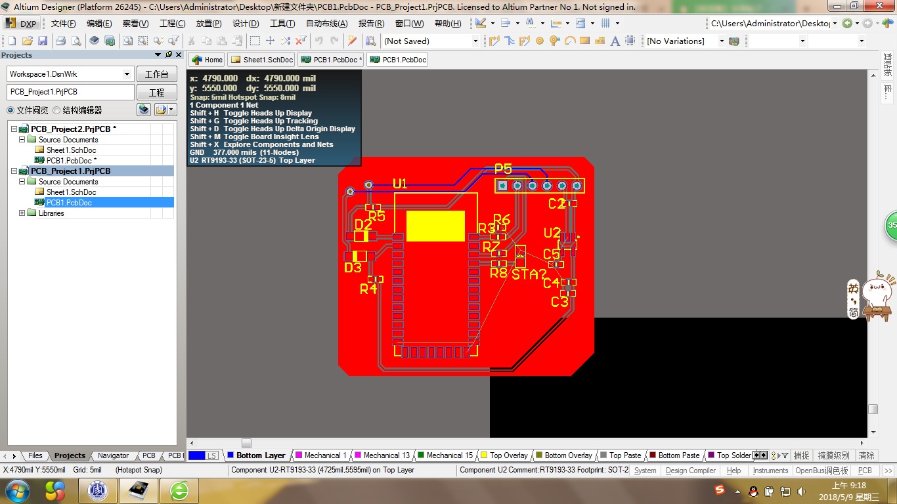Select PCB1.PcbDoc under PCB_Project1

tap(69, 203)
